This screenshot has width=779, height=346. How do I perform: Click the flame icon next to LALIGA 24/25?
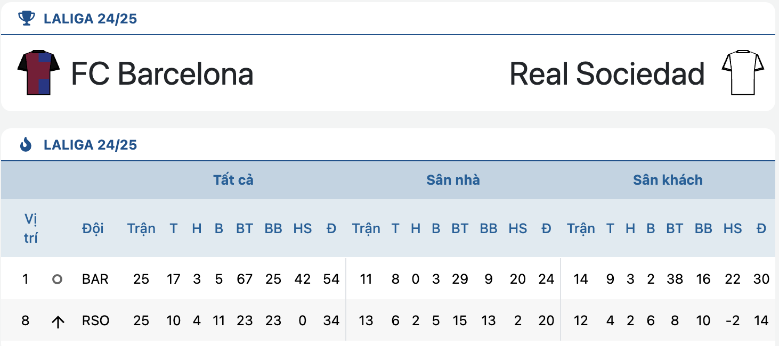click(26, 144)
